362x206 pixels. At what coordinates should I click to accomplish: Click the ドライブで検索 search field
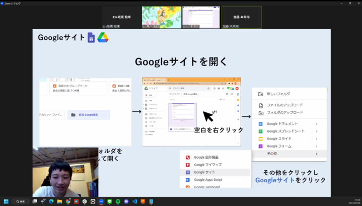(x=189, y=88)
